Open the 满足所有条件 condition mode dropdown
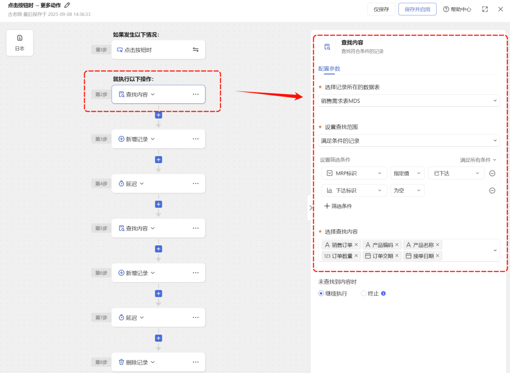The height and width of the screenshot is (373, 510). pos(478,160)
